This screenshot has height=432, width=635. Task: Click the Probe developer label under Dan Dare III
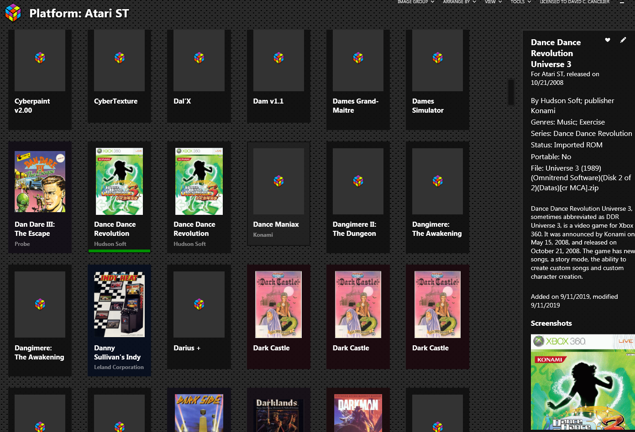(22, 244)
